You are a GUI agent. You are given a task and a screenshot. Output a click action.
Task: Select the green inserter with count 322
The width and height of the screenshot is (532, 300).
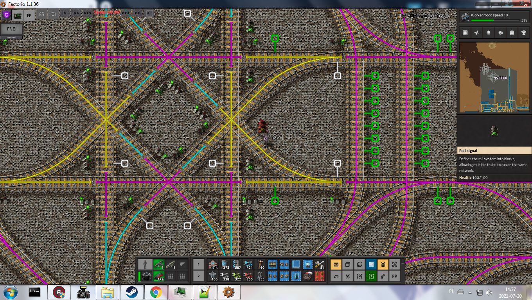237,276
